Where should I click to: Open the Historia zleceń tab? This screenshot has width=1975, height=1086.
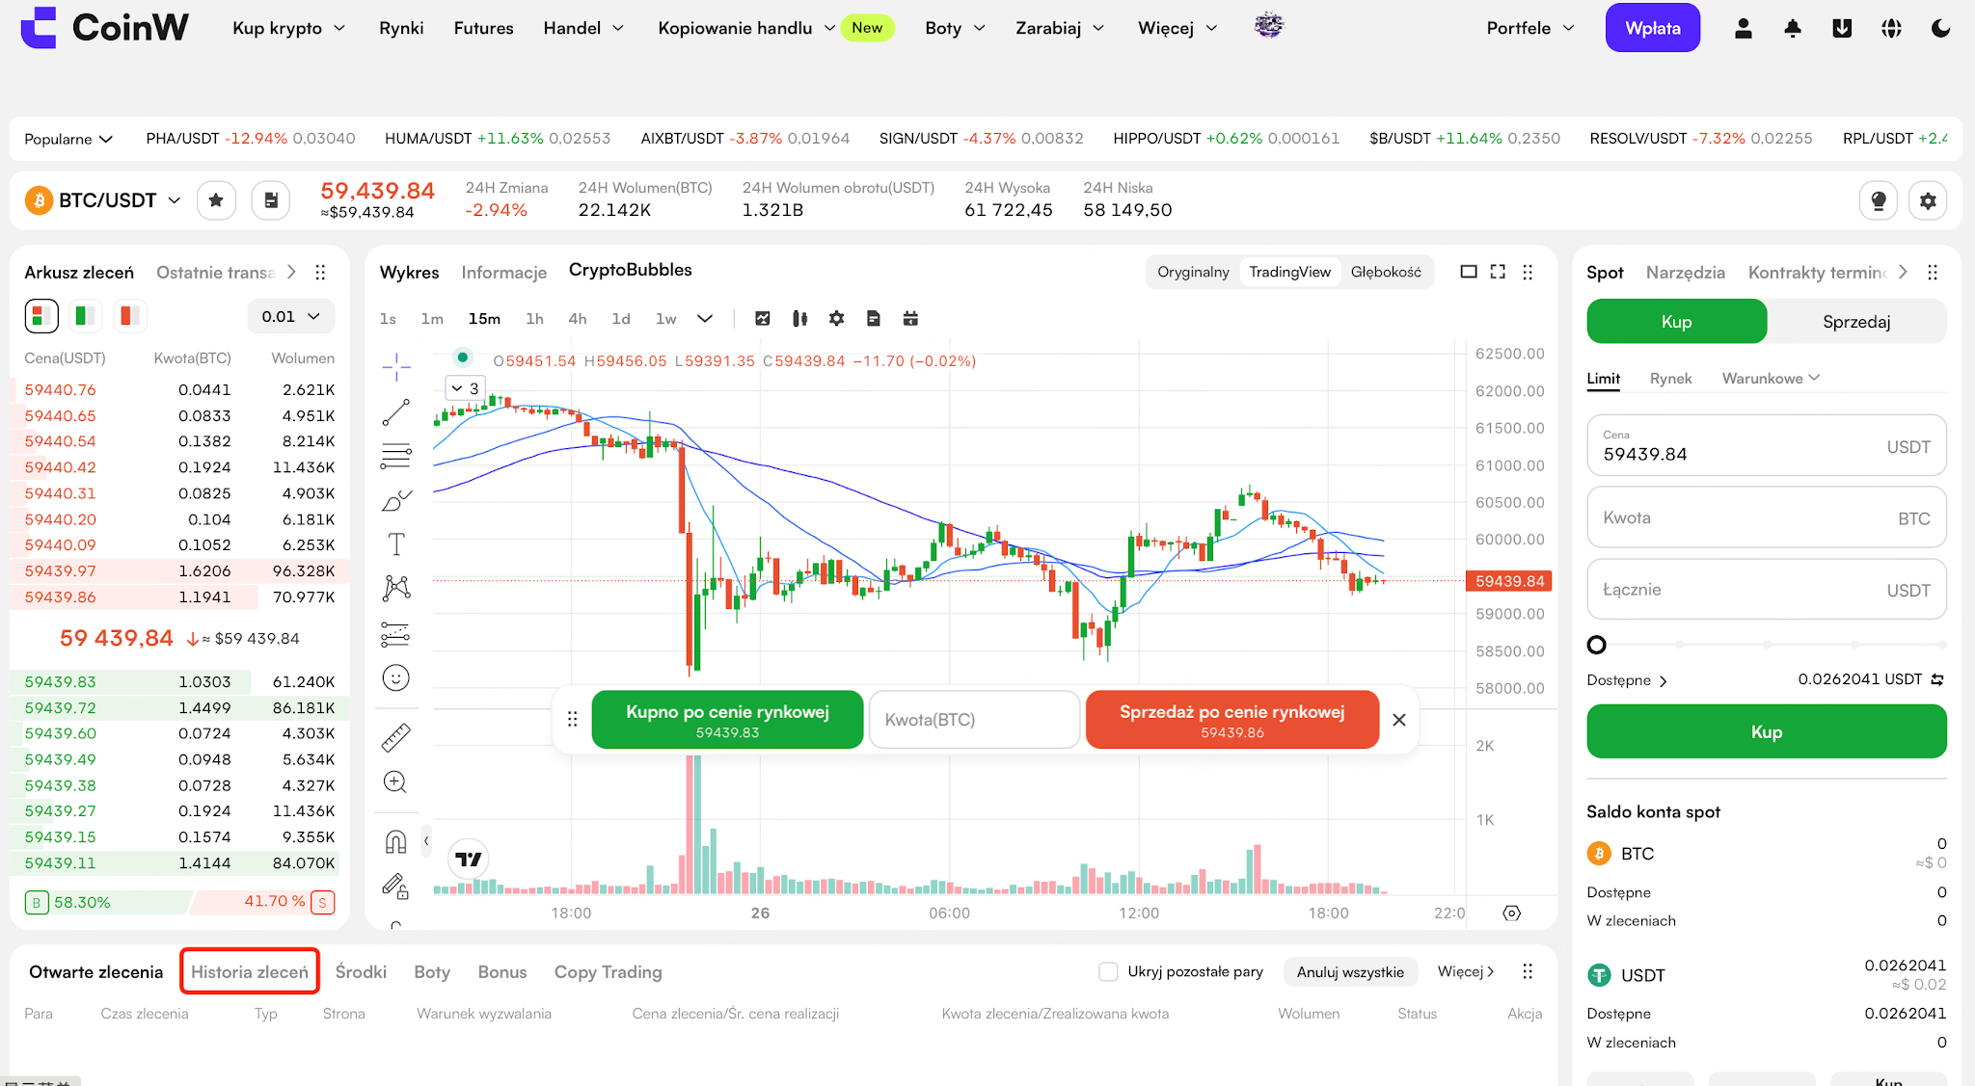coord(250,971)
